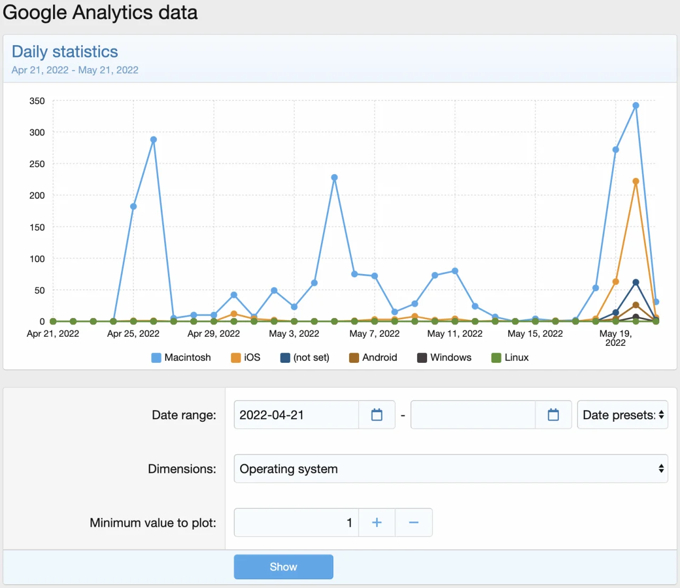Open the Date presets dropdown
The width and height of the screenshot is (680, 588).
622,415
